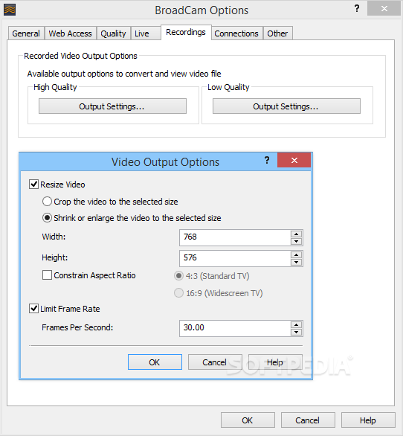Close the Video Output Options dialog
Viewport: 403px width, 436px height.
coord(294,160)
